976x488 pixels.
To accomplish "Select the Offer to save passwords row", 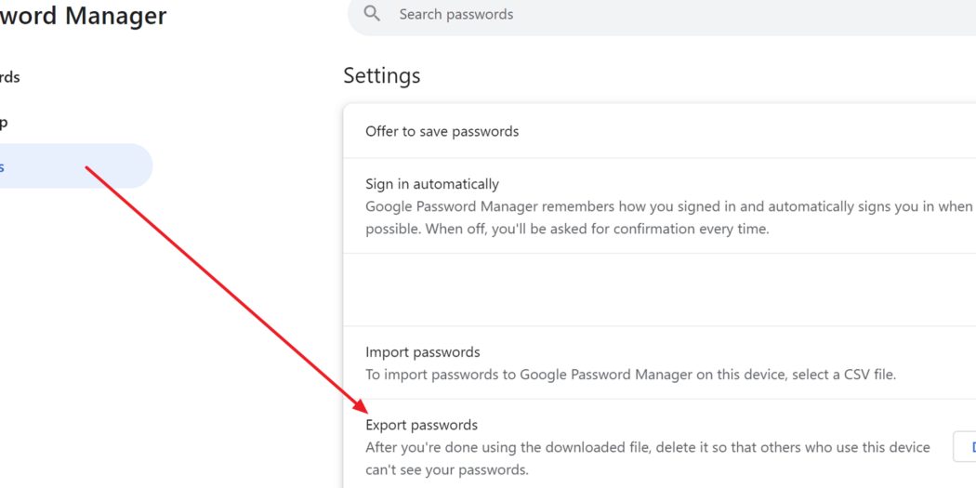I will (659, 131).
